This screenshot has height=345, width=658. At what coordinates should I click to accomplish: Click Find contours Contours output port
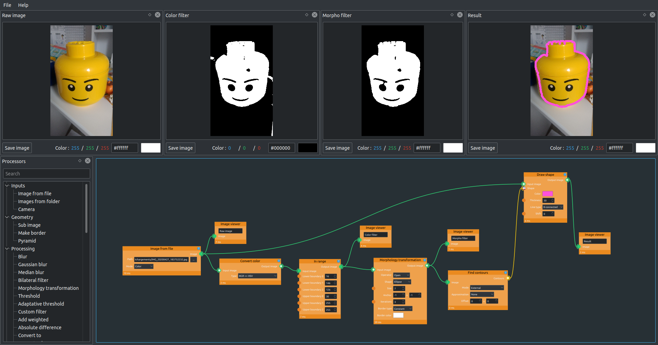coord(508,278)
